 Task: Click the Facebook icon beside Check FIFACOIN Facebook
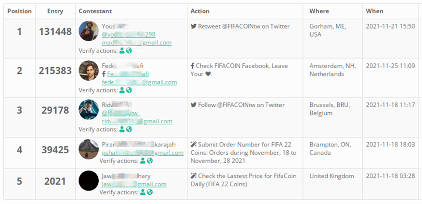(193, 66)
